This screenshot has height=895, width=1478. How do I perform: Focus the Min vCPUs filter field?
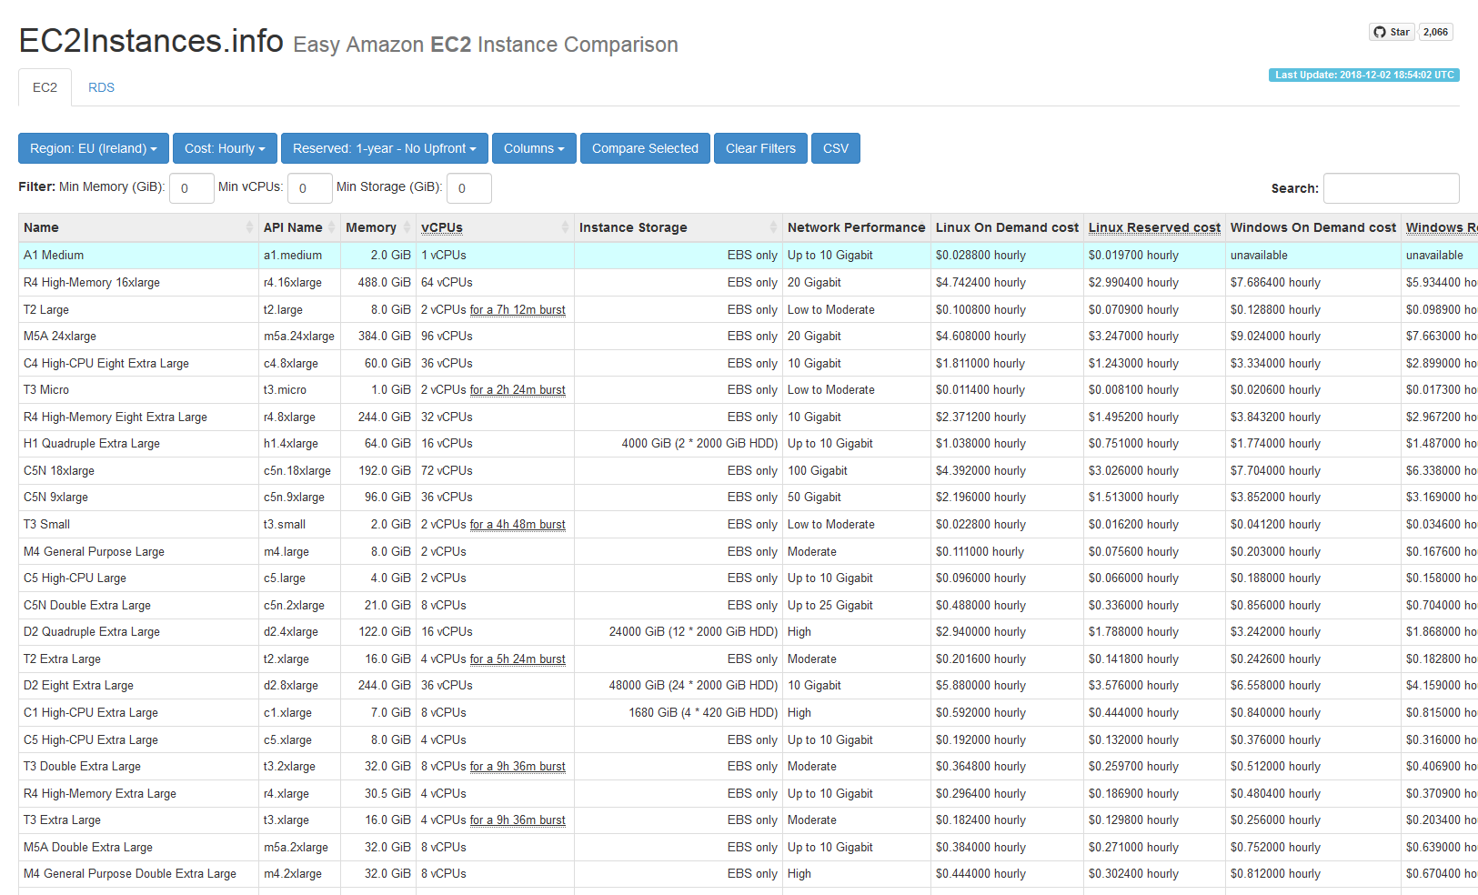(310, 188)
